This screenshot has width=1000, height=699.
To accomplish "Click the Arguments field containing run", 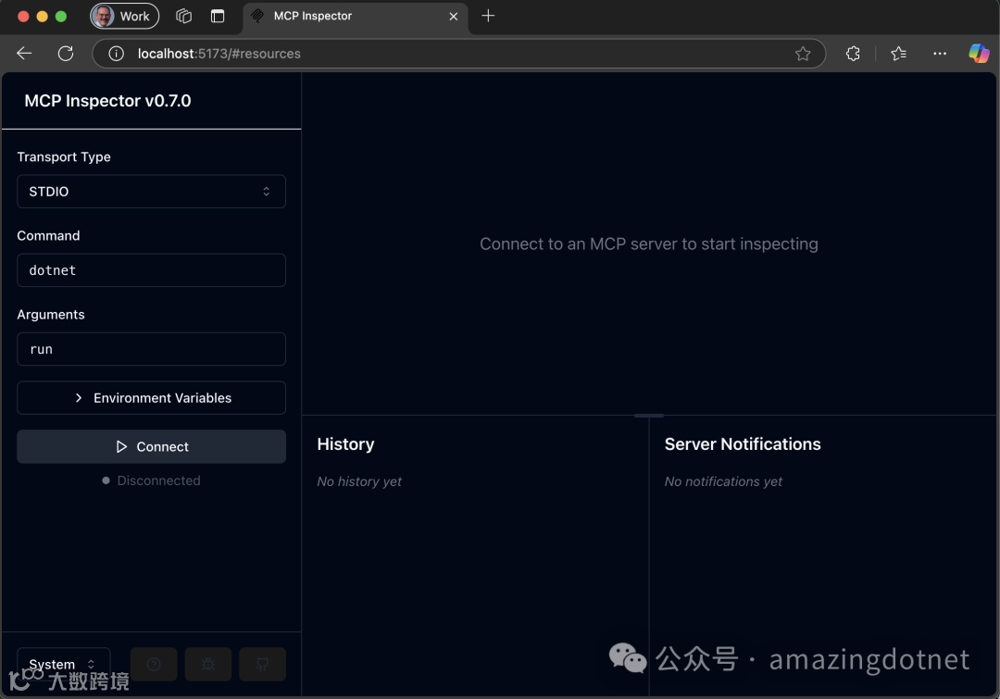I will coord(151,349).
